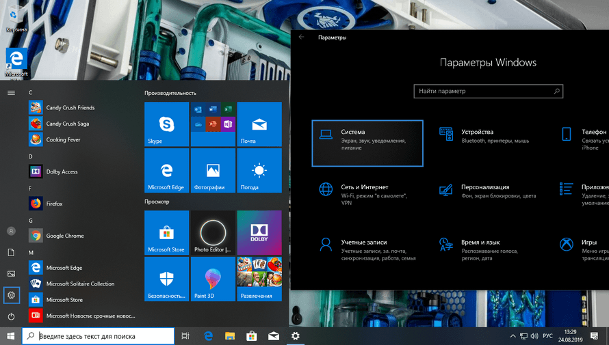Switch input language РУС
The width and height of the screenshot is (609, 345).
pyautogui.click(x=547, y=335)
